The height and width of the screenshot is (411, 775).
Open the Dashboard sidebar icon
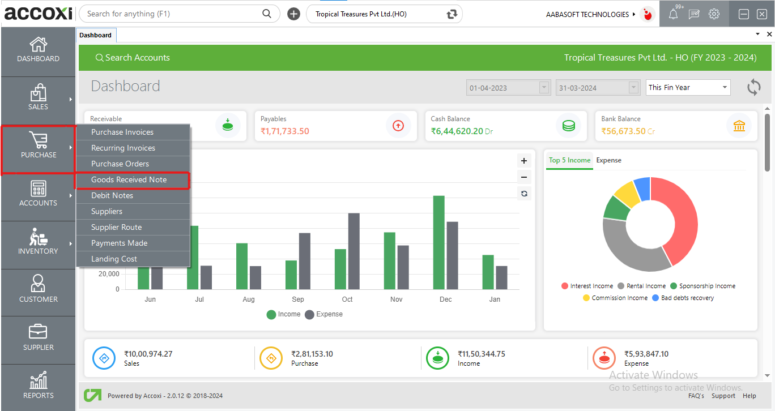(x=38, y=50)
